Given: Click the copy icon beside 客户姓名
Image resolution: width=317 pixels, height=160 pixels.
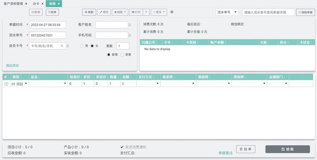Looking at the screenshot, I should [130, 25].
